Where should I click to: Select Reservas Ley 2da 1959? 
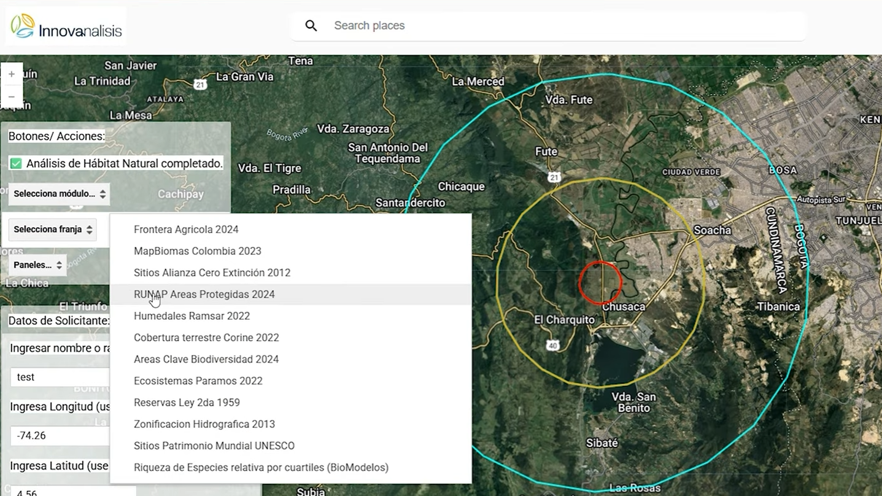[x=290, y=403]
